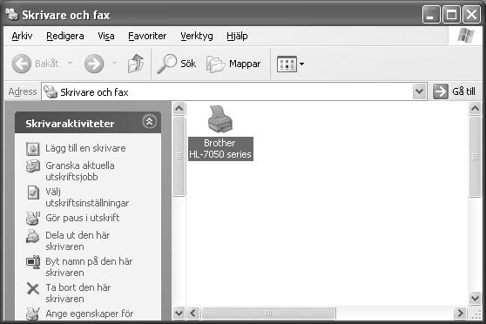Click Granska aktuella utskriftsjobb link
Screen dimensions: 486x324
tap(80, 172)
